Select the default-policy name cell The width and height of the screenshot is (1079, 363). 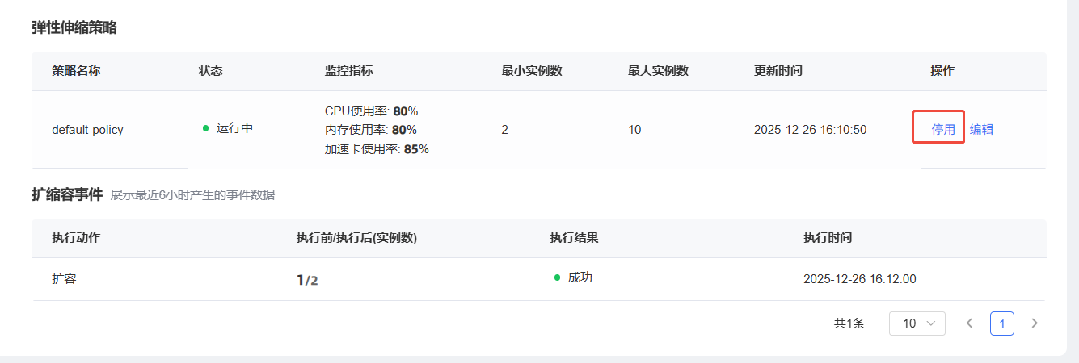(x=87, y=129)
